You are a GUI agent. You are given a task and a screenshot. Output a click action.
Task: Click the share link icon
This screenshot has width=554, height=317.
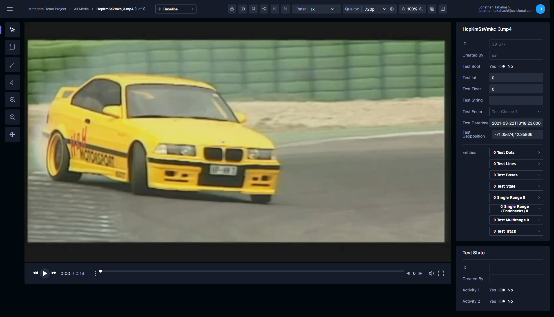tap(264, 9)
